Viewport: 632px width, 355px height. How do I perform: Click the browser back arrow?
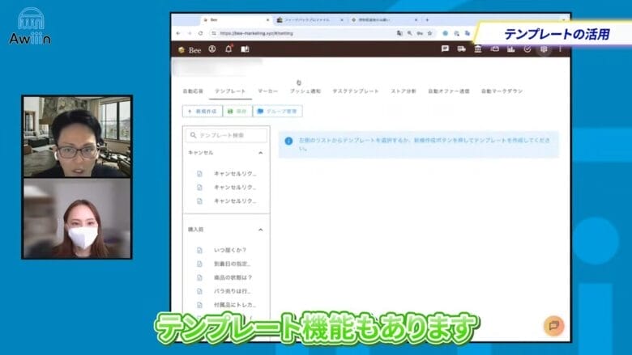[x=178, y=33]
